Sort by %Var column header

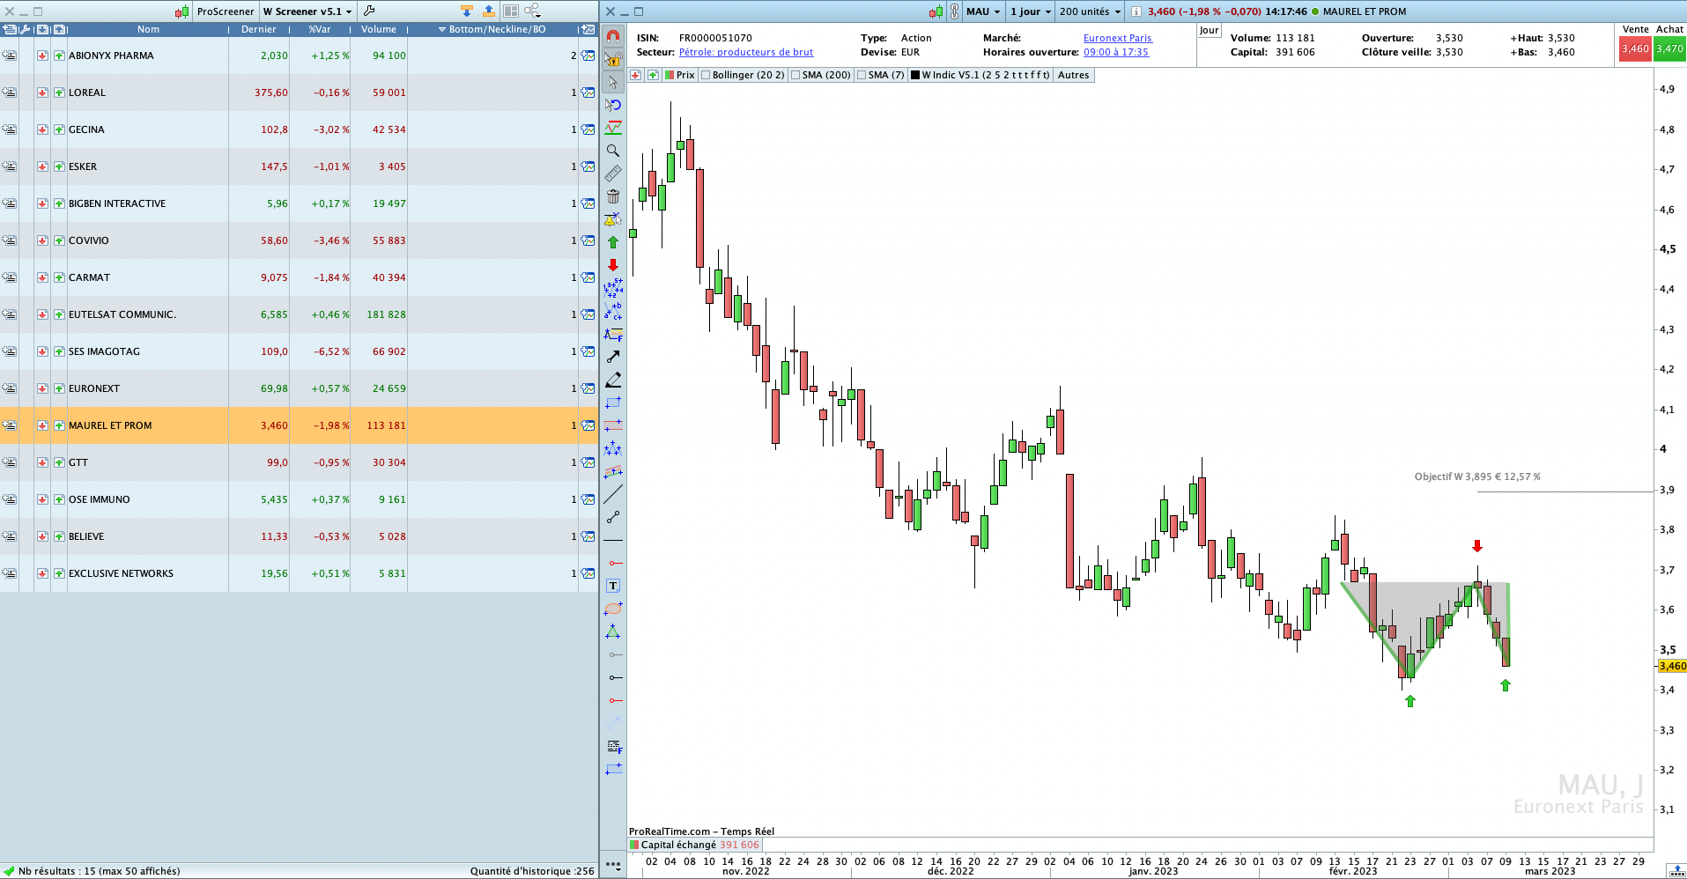[320, 29]
